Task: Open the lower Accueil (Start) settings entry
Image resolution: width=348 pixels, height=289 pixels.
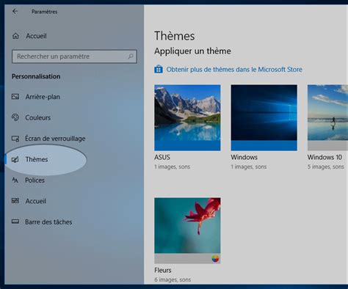Action: pos(35,201)
